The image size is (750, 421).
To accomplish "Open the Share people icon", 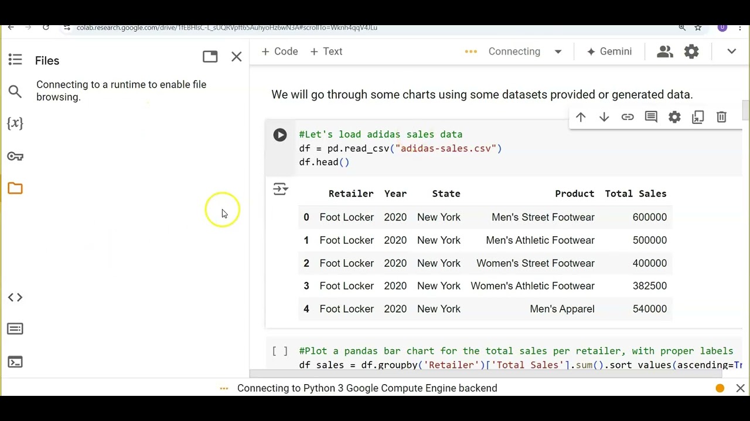I will click(x=665, y=51).
